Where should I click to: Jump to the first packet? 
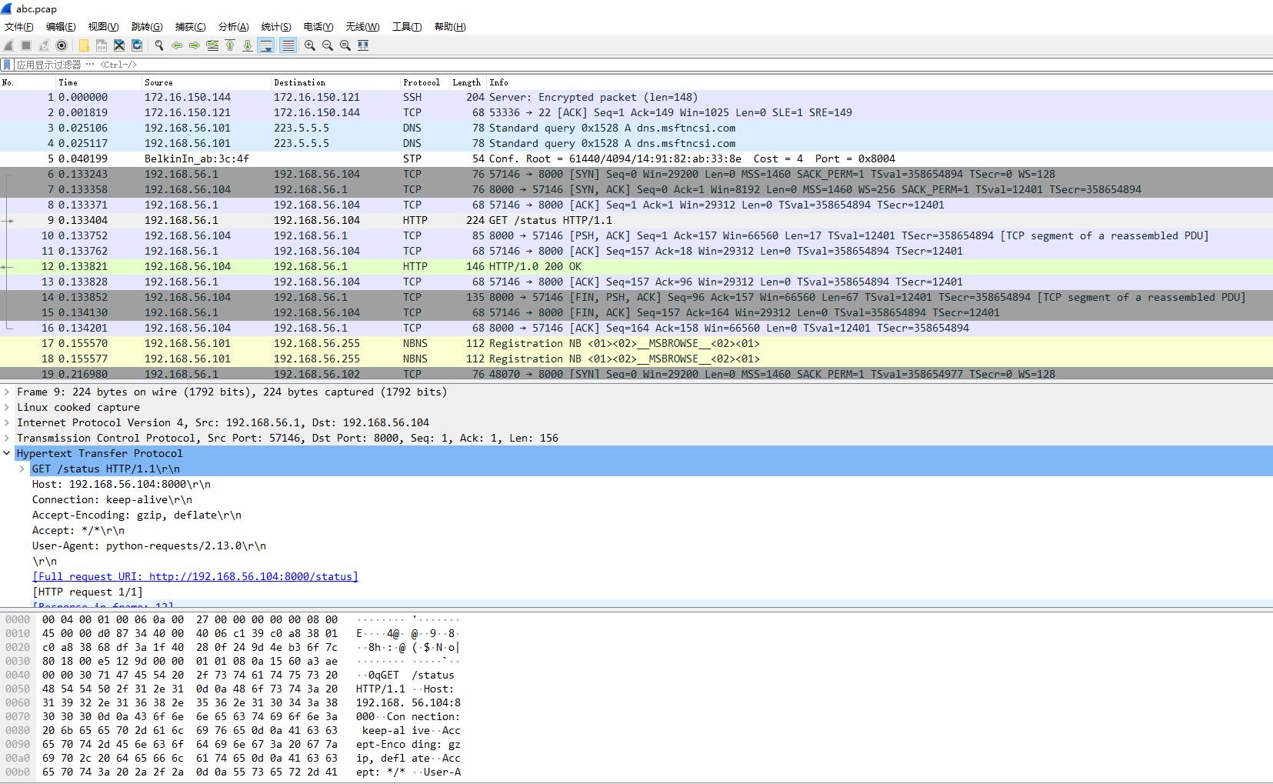pos(230,45)
